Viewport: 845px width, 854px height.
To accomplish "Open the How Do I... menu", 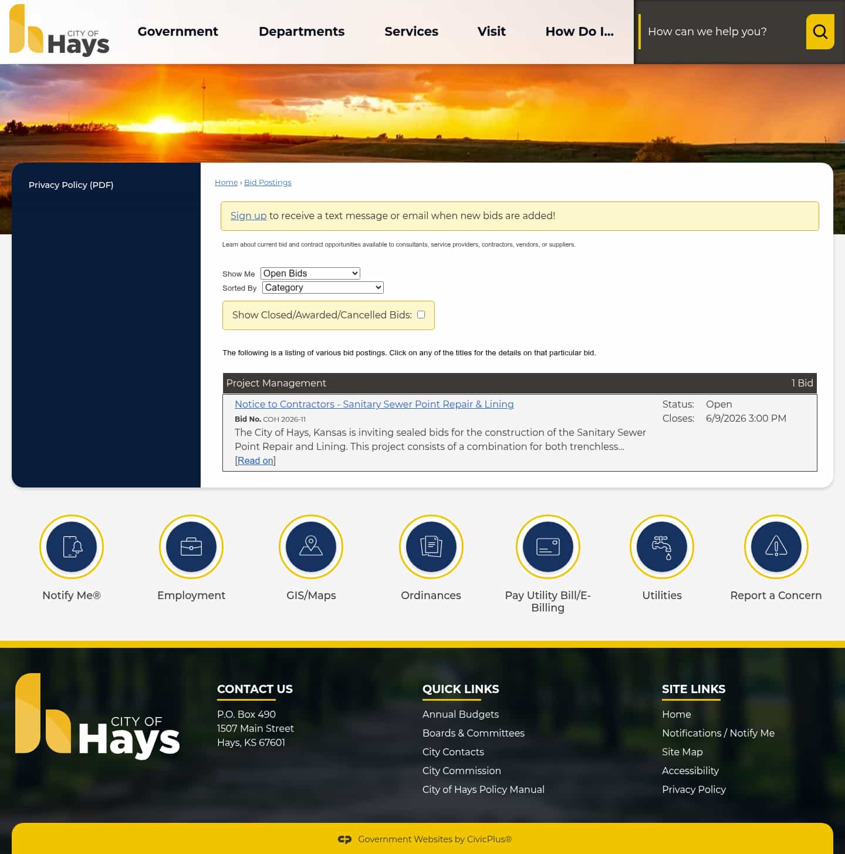I will pyautogui.click(x=580, y=32).
